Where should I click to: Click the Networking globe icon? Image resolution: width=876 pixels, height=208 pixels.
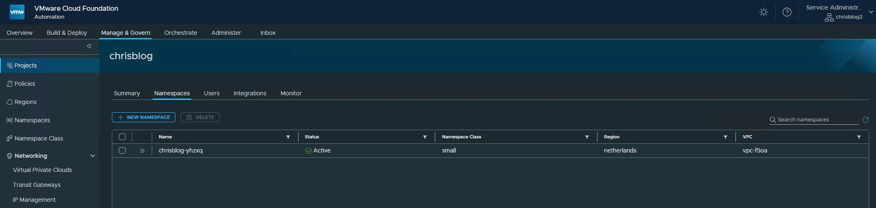10,156
